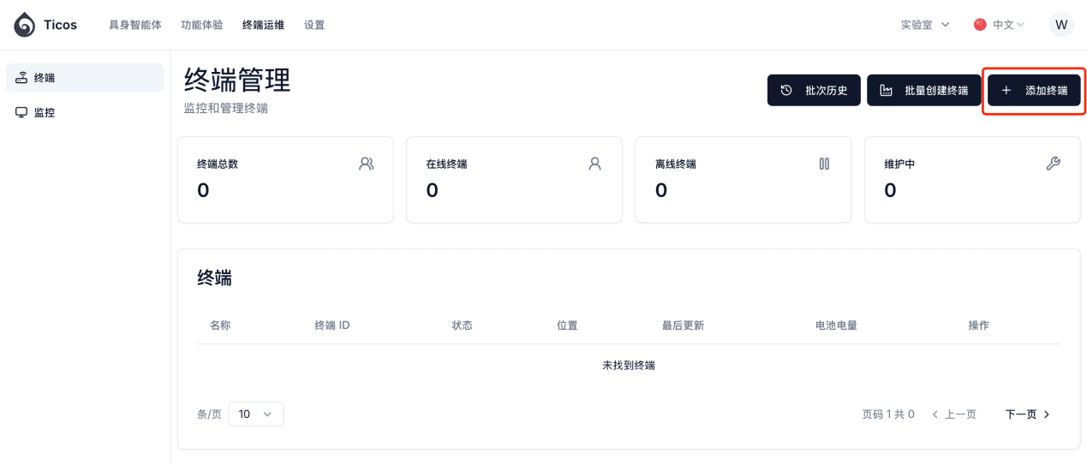Open the rows-per-page dropdown showing 10
Screen dimensions: 1087x465
click(x=256, y=414)
